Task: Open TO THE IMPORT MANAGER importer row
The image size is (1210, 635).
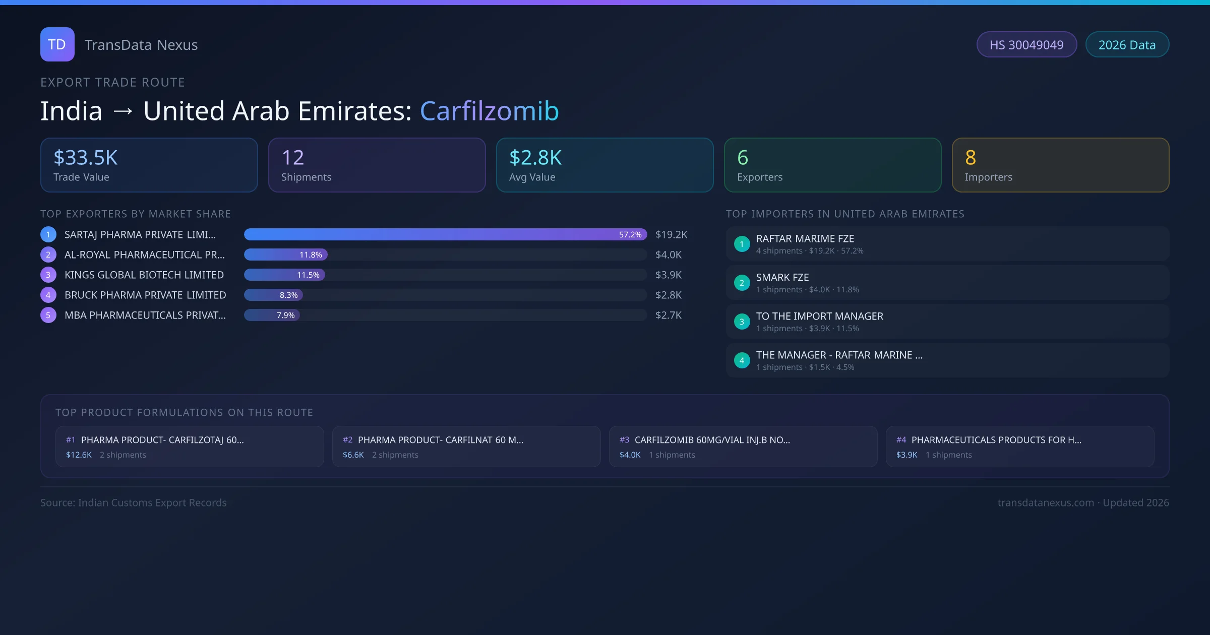Action: [x=947, y=322]
